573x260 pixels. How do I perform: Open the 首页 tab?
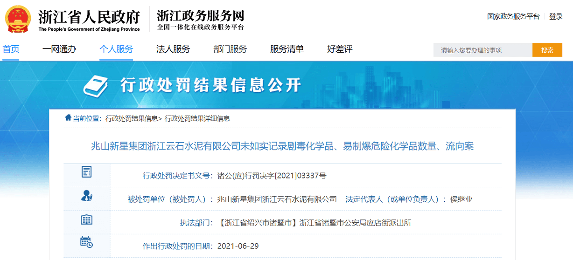11,49
